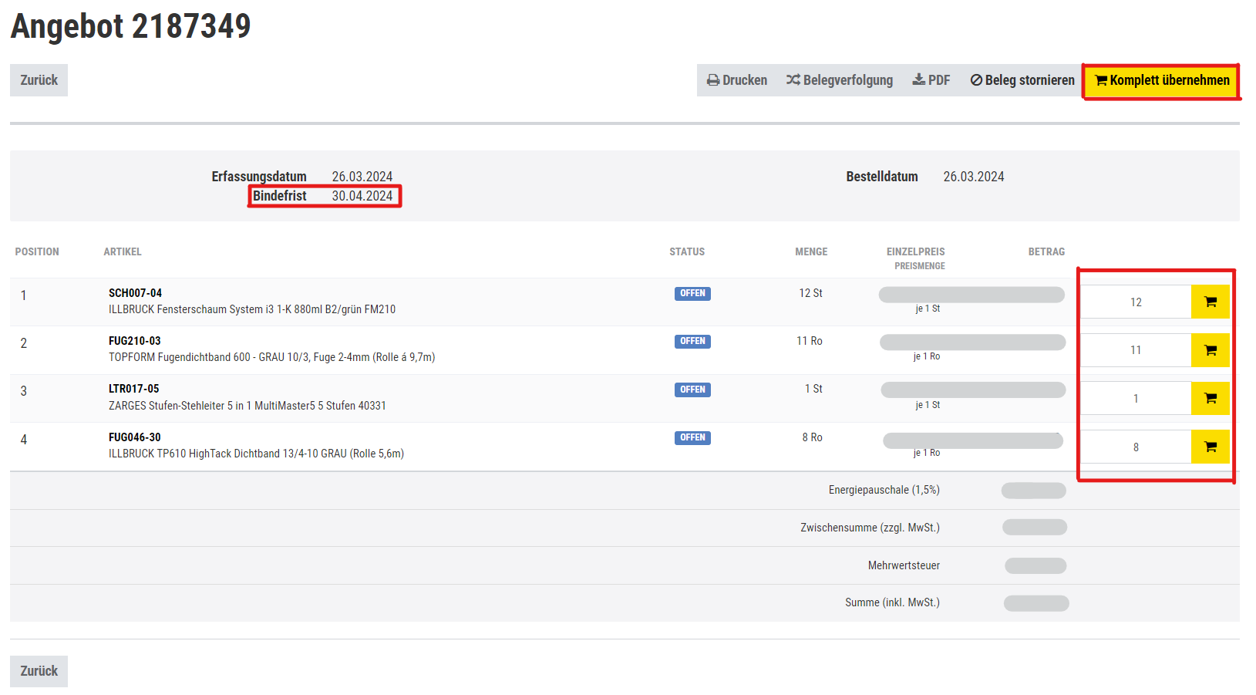Click OFFEN status badge for SCH007-04
This screenshot has width=1256, height=695.
(x=692, y=293)
